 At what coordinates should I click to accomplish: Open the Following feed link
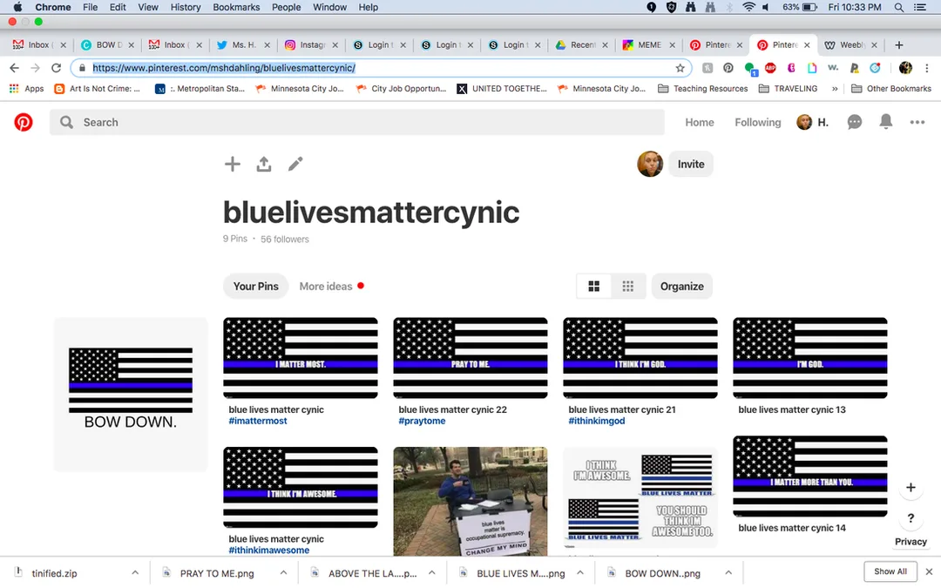click(758, 123)
